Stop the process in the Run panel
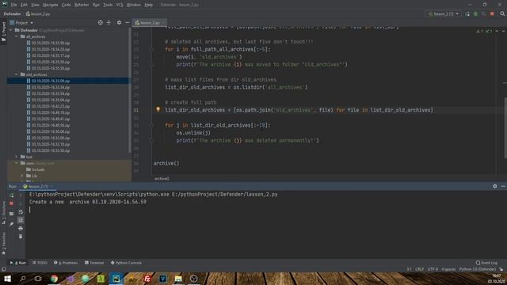The height and width of the screenshot is (285, 507). click(x=12, y=203)
